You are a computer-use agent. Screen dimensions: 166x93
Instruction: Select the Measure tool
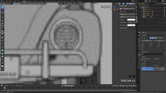pyautogui.click(x=2, y=30)
